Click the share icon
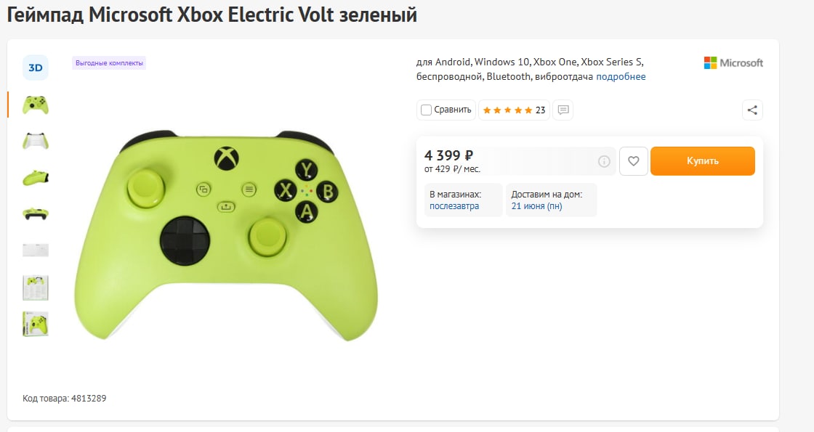The width and height of the screenshot is (814, 432). 752,110
